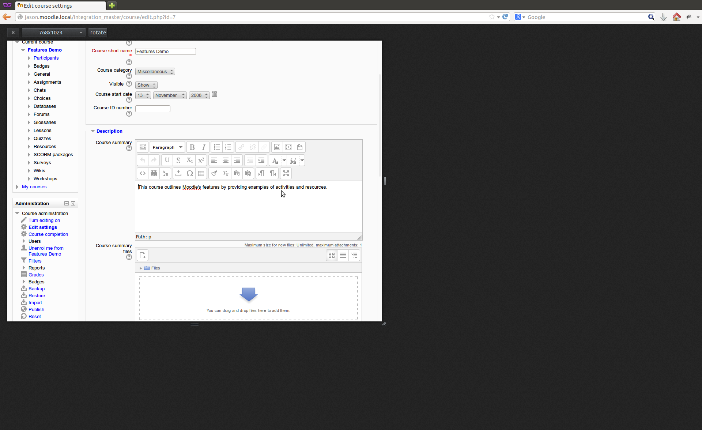Click the add file icon in summary files

click(143, 255)
